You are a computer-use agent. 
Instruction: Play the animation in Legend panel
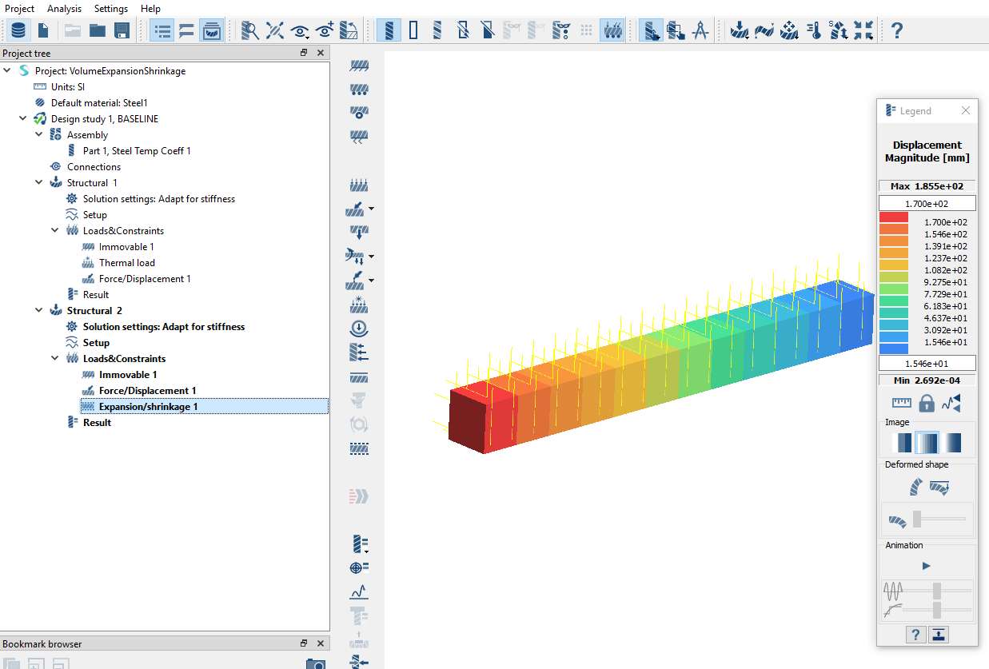[927, 566]
